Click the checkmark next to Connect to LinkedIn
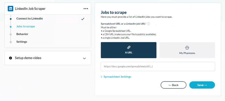Image resolution: width=225 pixels, height=101 pixels. (83, 19)
